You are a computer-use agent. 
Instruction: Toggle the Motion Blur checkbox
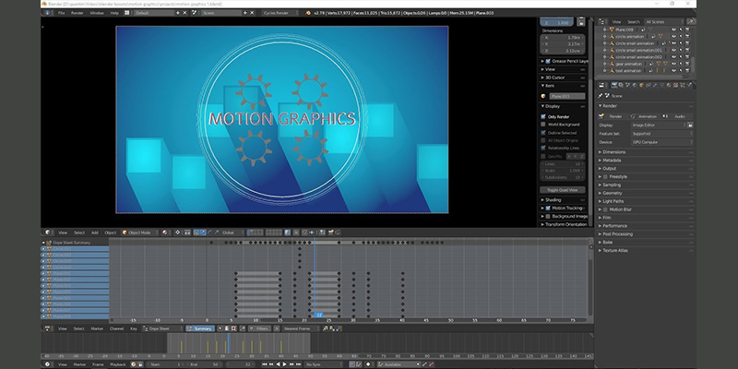pyautogui.click(x=605, y=209)
